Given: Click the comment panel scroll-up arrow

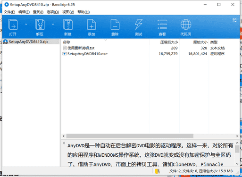Looking at the screenshot, I should (x=237, y=143).
